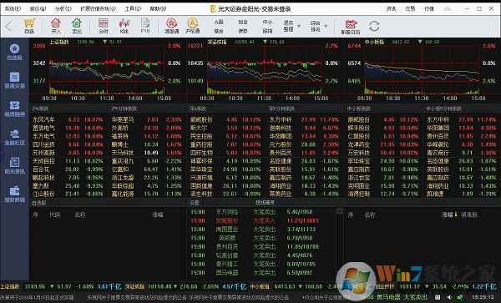Open the F10 company info icon
The height and width of the screenshot is (303, 501).
[x=145, y=26]
